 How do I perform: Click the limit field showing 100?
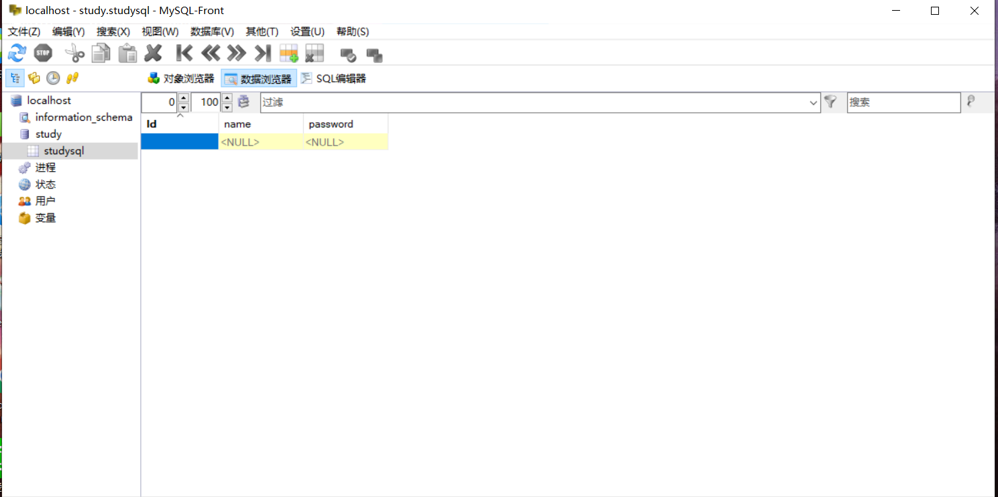point(207,103)
